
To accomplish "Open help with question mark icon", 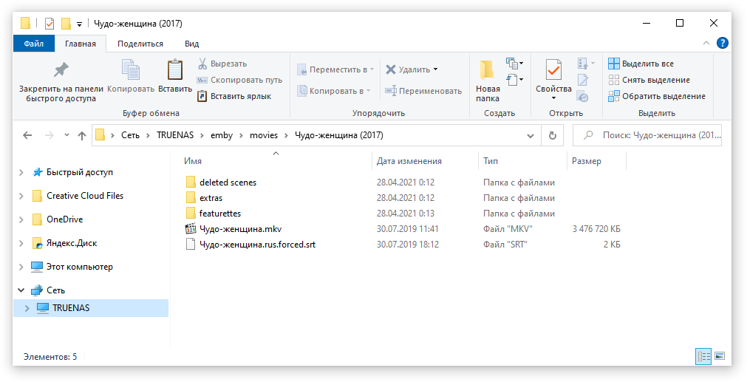I will coord(722,44).
